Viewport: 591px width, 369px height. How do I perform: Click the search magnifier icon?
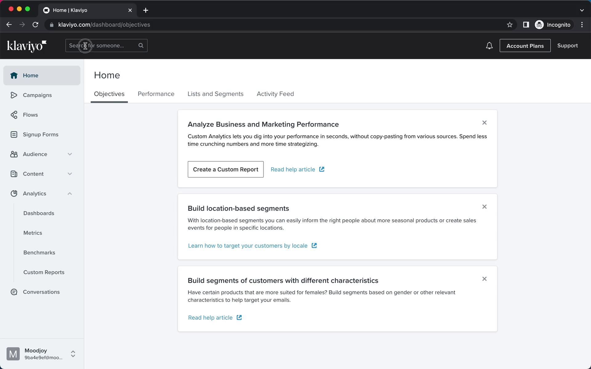(141, 46)
